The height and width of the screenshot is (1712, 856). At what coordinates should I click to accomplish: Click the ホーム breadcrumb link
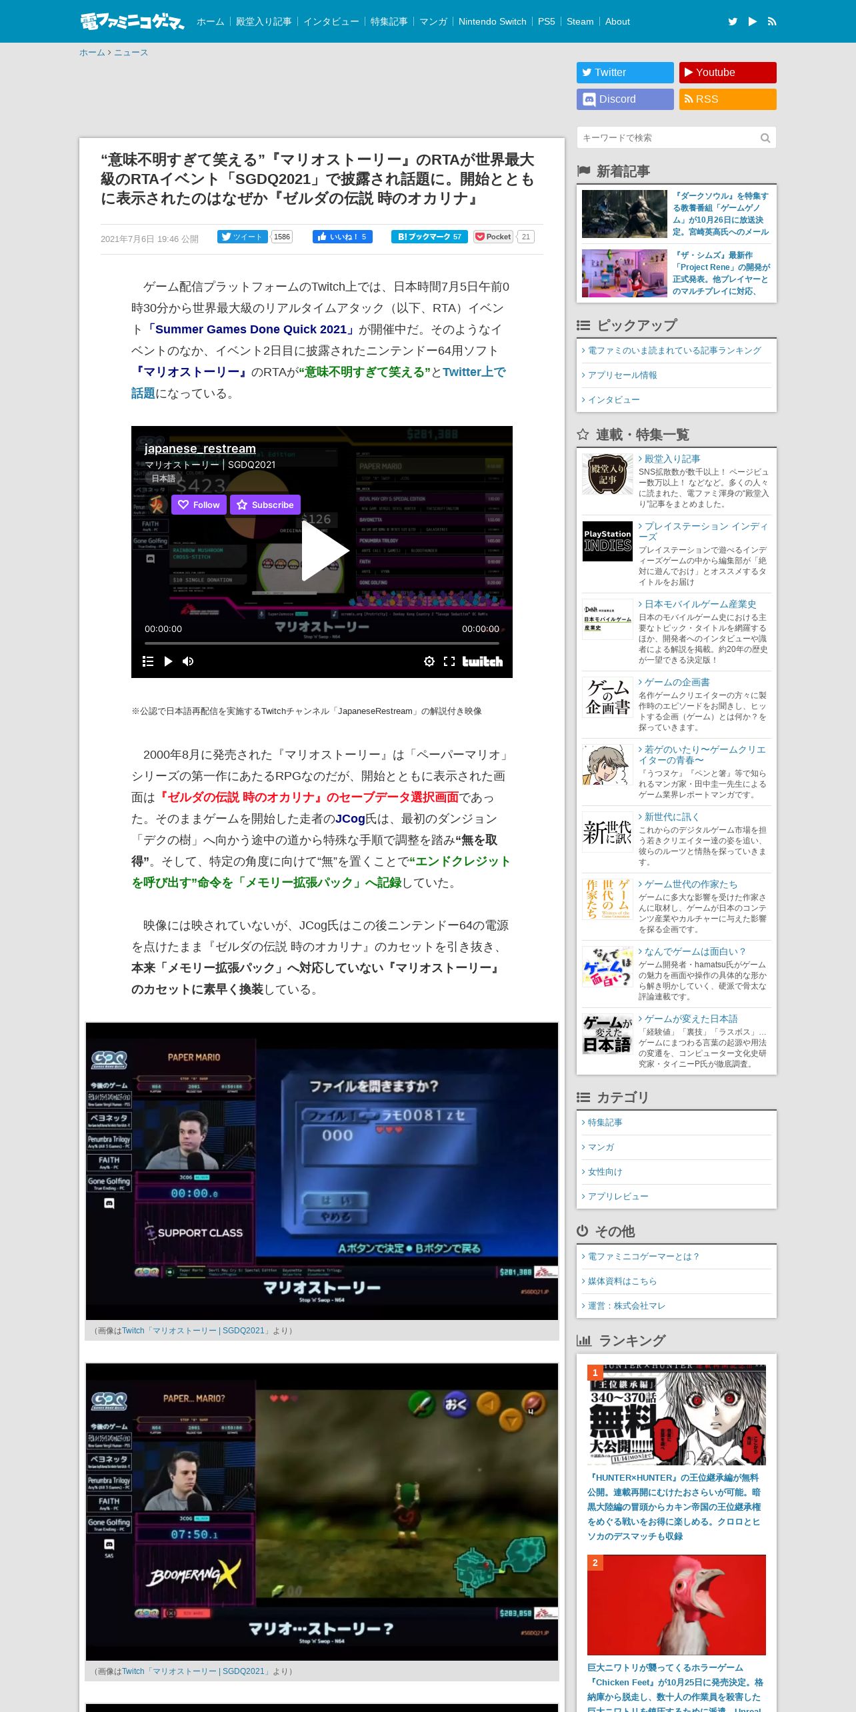click(x=92, y=53)
